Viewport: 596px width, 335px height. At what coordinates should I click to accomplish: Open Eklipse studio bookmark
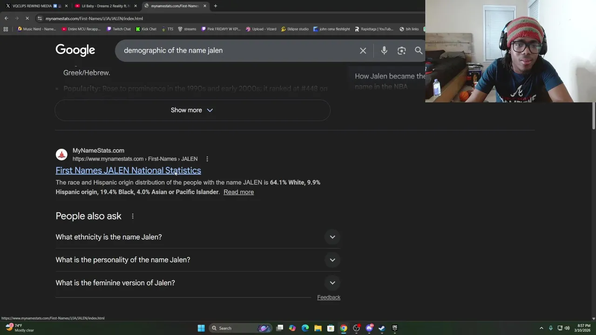pos(295,29)
